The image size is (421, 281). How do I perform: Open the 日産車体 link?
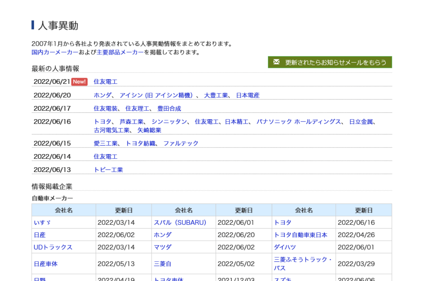coord(46,264)
